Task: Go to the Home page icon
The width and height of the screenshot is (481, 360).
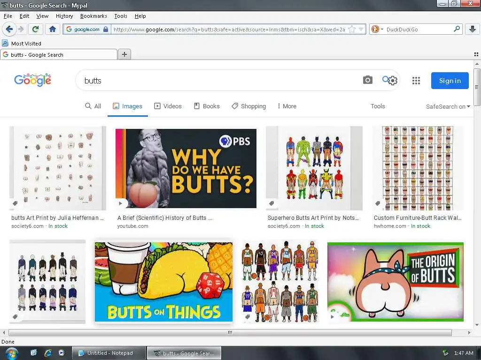Action: (53, 29)
